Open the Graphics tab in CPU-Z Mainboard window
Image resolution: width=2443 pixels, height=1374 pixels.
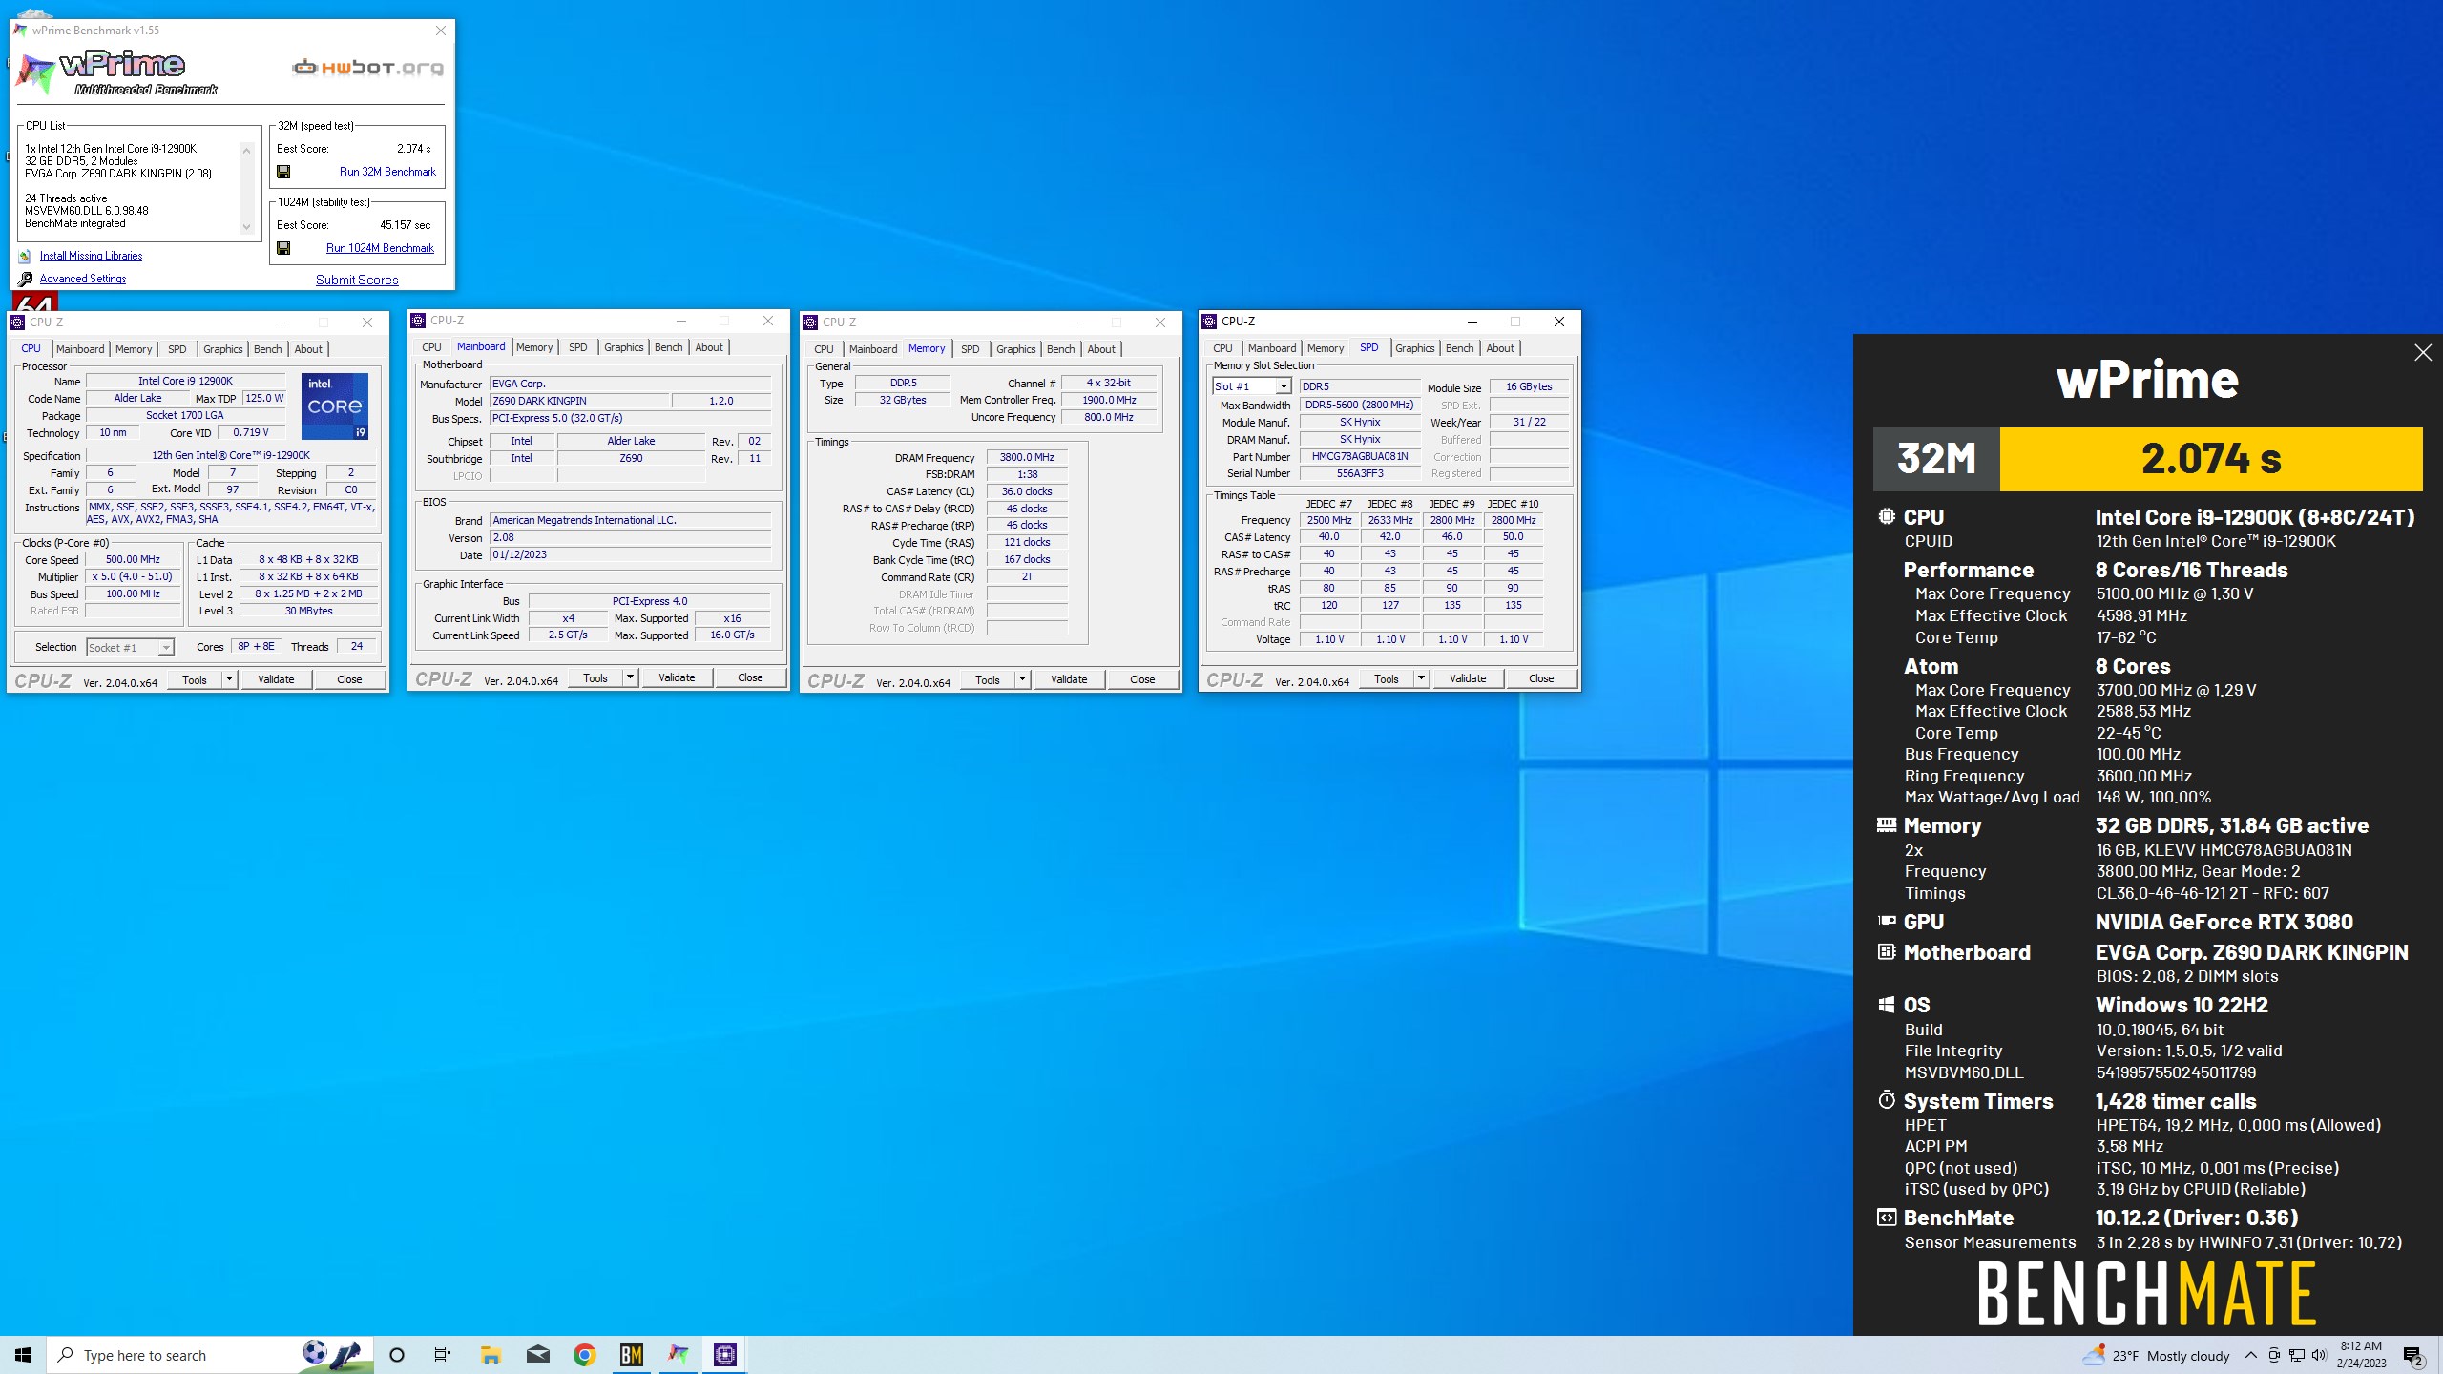(624, 347)
